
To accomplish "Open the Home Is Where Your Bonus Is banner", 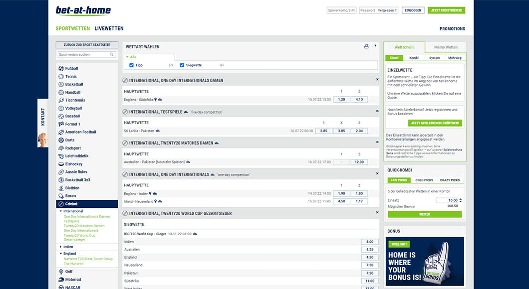I will click(x=425, y=262).
